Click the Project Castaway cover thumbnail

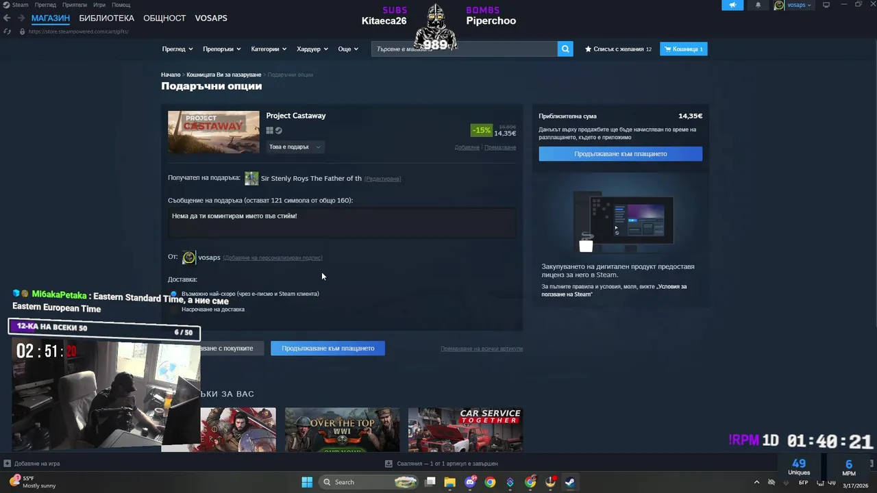(x=214, y=132)
